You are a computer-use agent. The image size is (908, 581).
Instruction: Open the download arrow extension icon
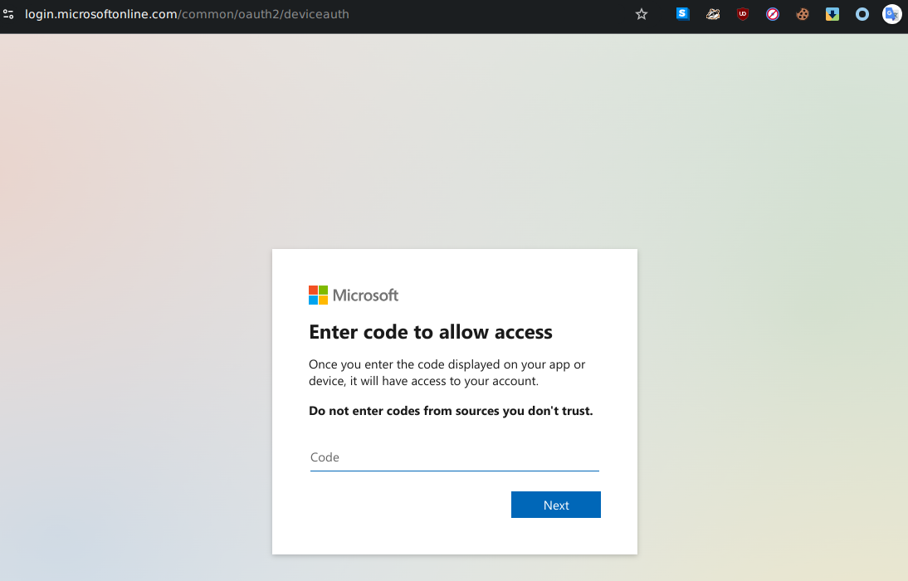pos(832,14)
